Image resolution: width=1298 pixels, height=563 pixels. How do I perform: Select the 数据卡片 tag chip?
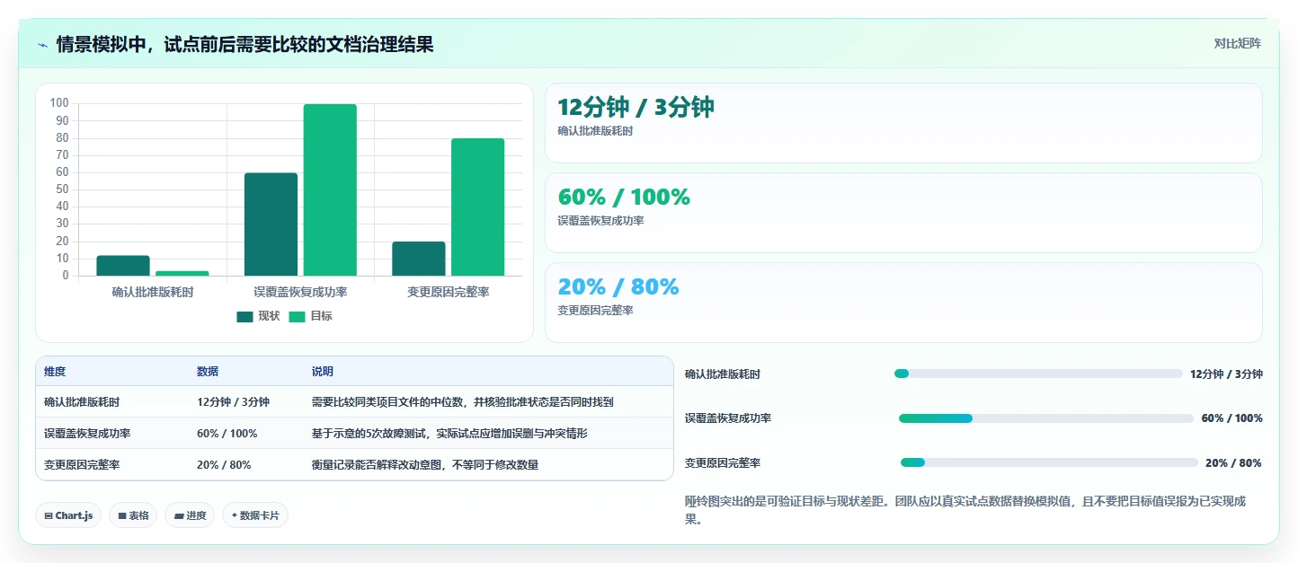(x=255, y=515)
